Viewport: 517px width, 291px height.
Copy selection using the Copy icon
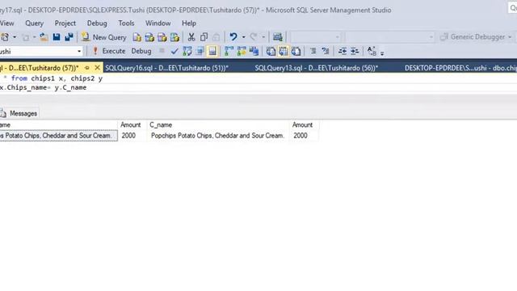click(x=204, y=37)
